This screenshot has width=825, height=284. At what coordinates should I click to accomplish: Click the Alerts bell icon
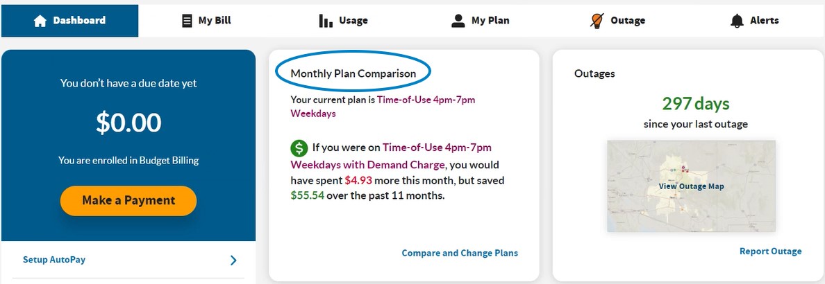(737, 21)
